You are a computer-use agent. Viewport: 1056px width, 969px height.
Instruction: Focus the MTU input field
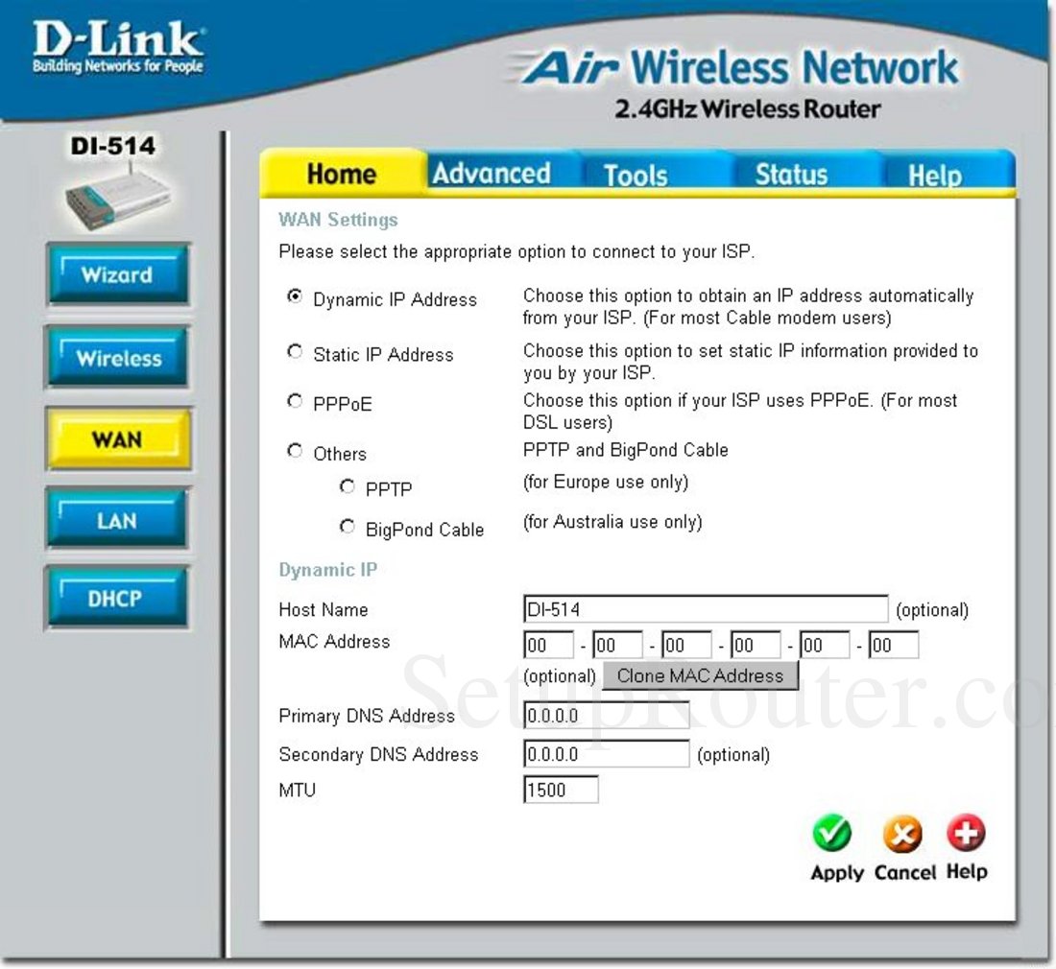(561, 791)
